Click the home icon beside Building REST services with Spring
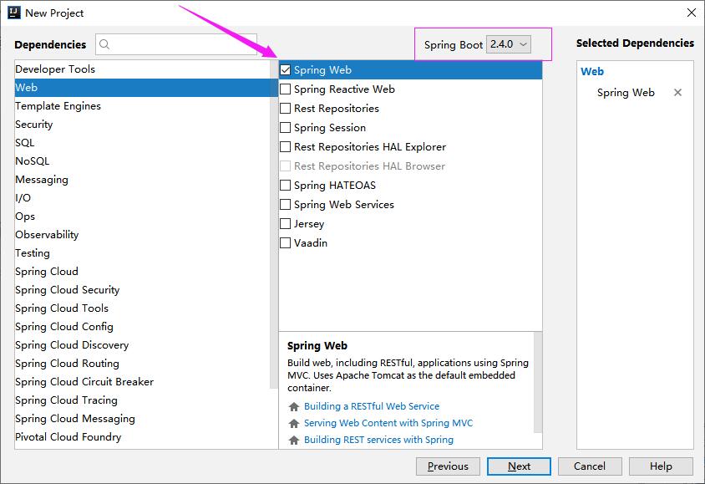Image resolution: width=705 pixels, height=484 pixels. tap(292, 440)
